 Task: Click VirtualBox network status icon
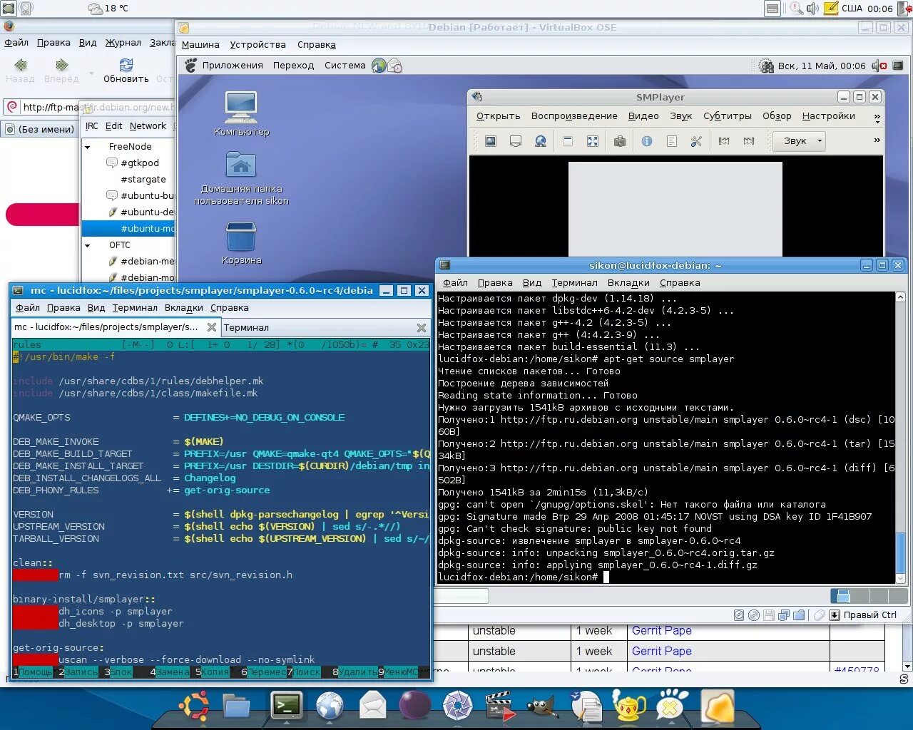coord(784,615)
